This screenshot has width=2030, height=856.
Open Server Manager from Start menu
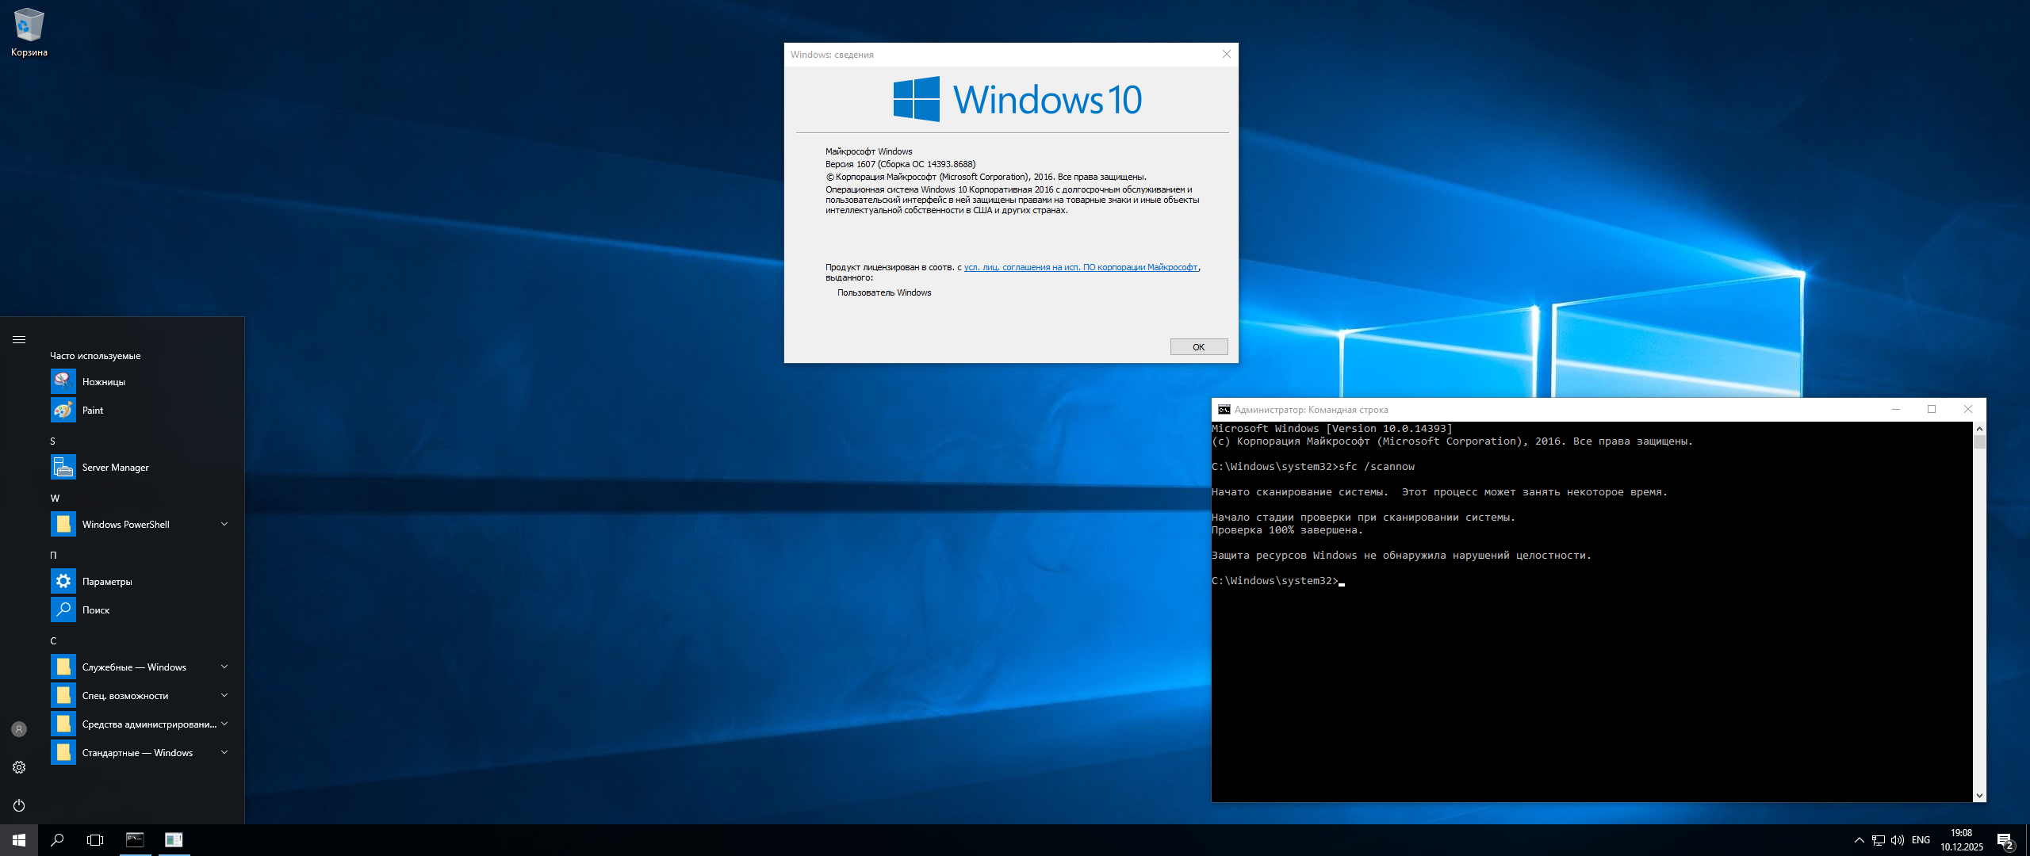[115, 468]
